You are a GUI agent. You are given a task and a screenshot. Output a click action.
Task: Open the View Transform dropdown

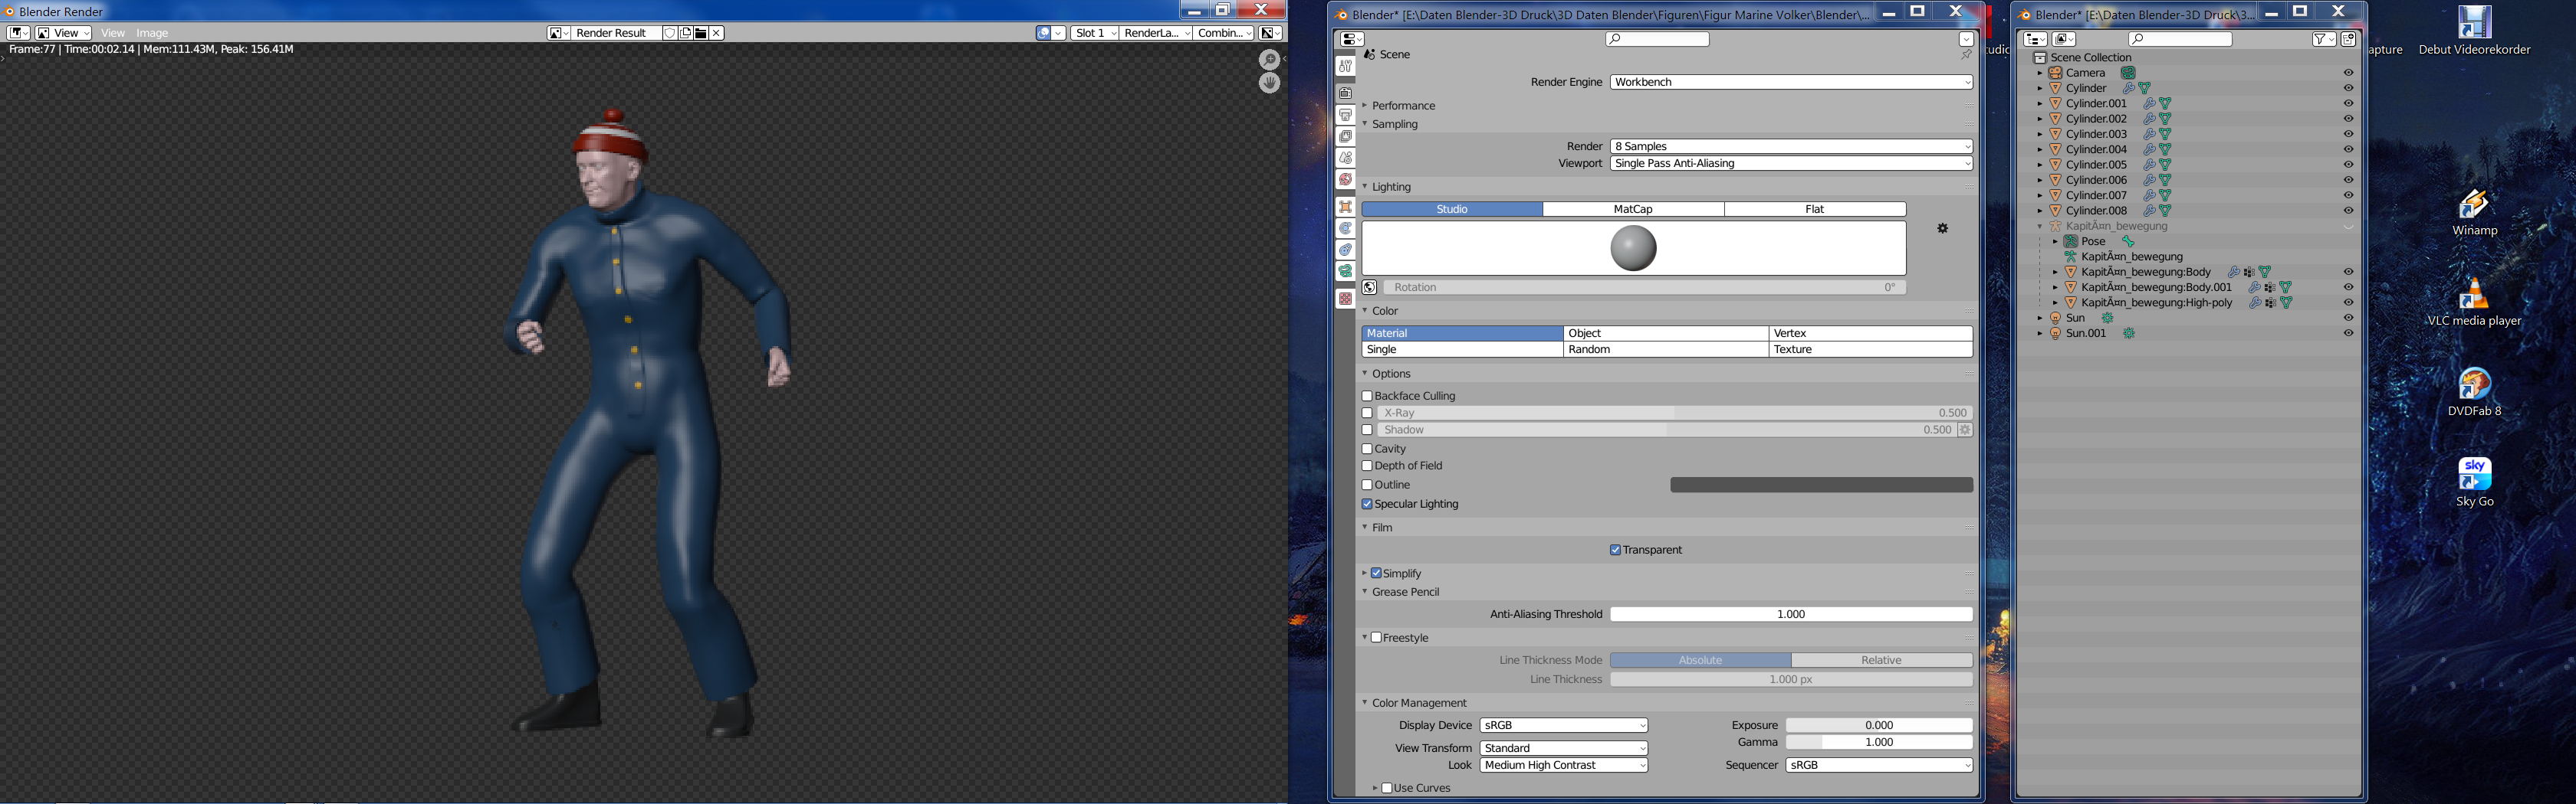tap(1563, 748)
